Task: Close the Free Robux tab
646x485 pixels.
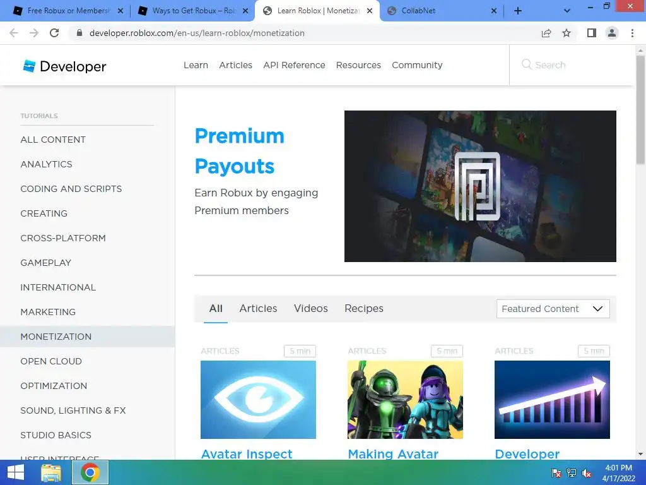Action: (x=120, y=11)
